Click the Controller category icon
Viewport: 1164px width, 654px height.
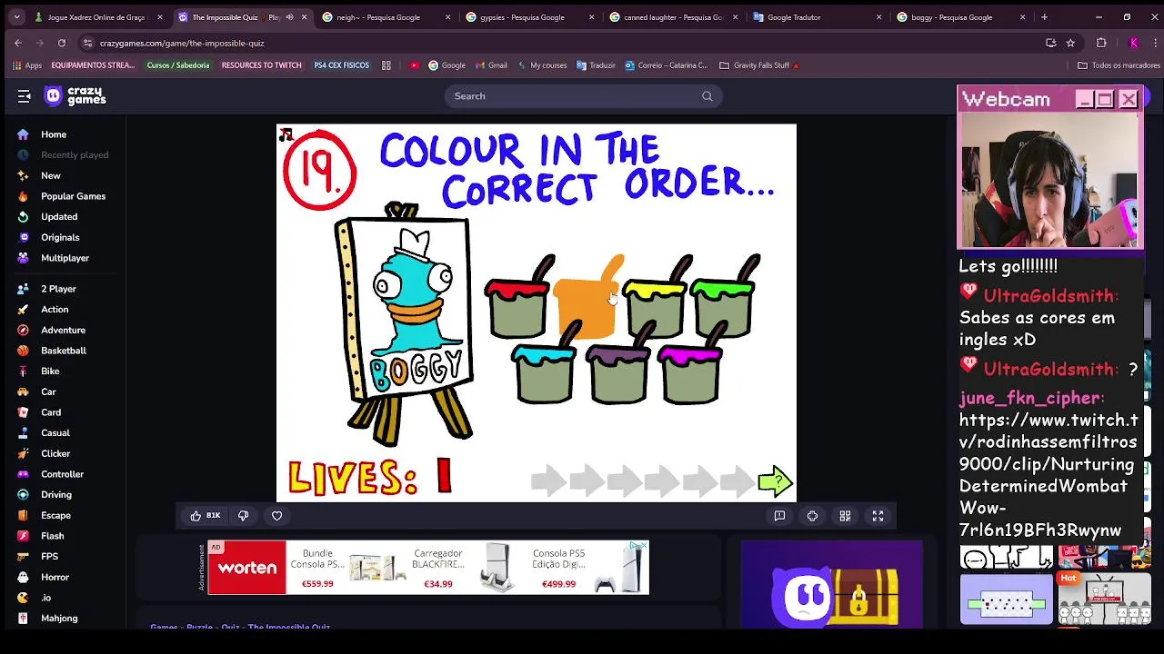tap(23, 474)
